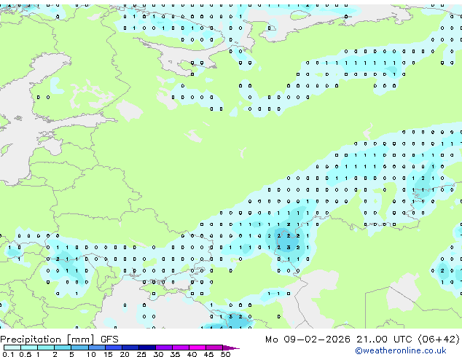
Task: Click the "45" legend value
Action: 208,354
